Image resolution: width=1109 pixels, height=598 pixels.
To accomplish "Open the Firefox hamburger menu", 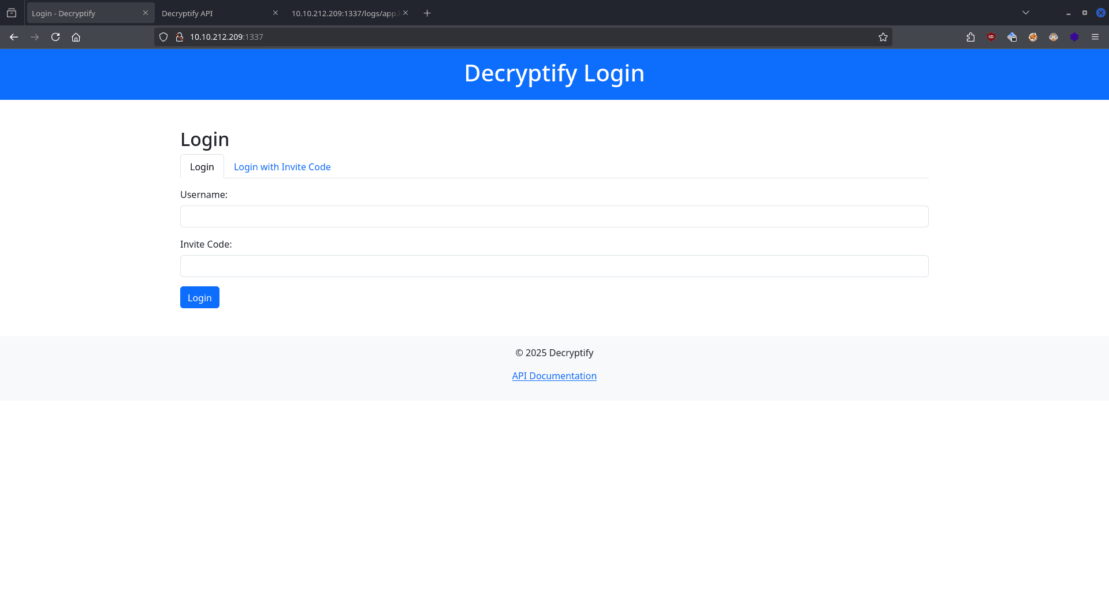I will [x=1095, y=37].
